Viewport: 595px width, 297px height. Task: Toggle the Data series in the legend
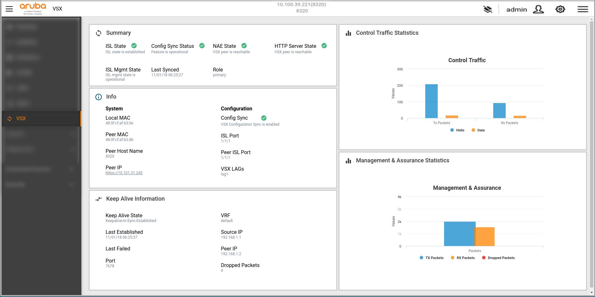tap(478, 130)
